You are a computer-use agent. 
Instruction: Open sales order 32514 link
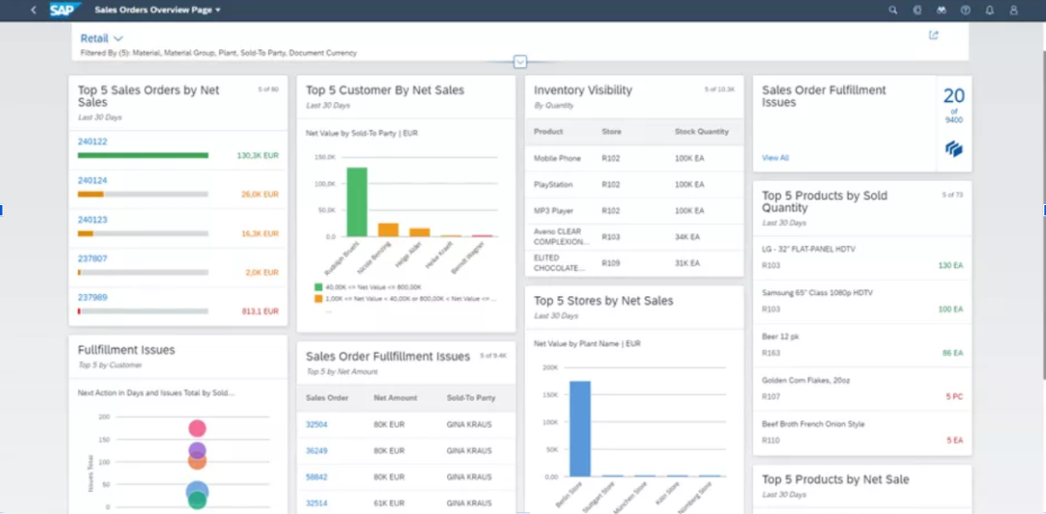coord(316,503)
